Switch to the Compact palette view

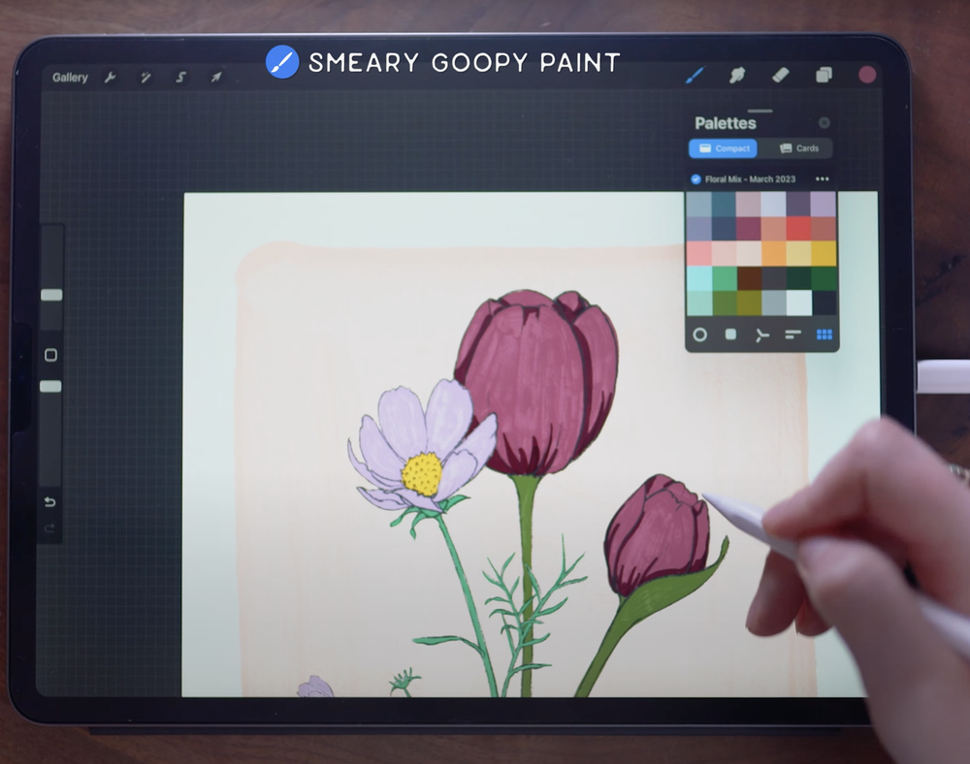(x=722, y=148)
